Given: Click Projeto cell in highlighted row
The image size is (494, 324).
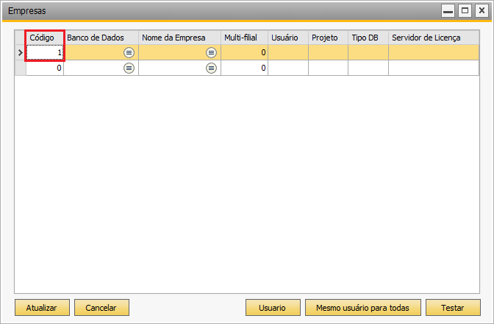Looking at the screenshot, I should 329,53.
